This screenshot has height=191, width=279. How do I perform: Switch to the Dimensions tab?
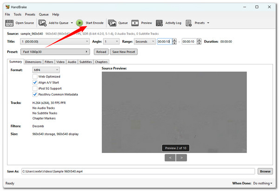pos(33,62)
